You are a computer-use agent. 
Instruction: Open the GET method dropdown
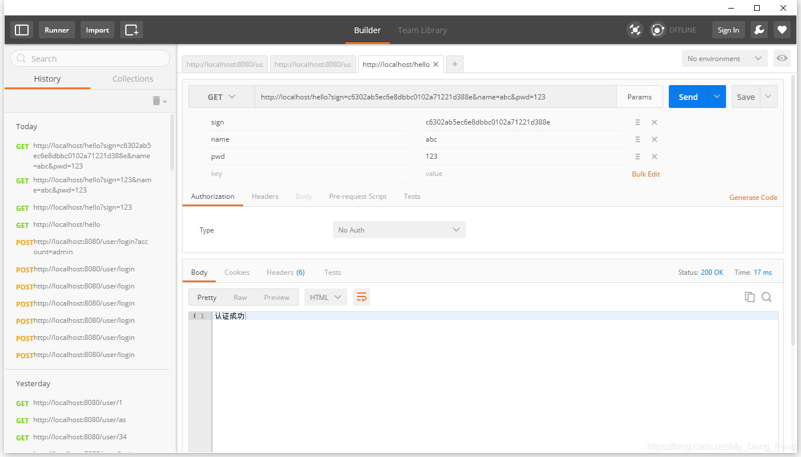pos(221,97)
